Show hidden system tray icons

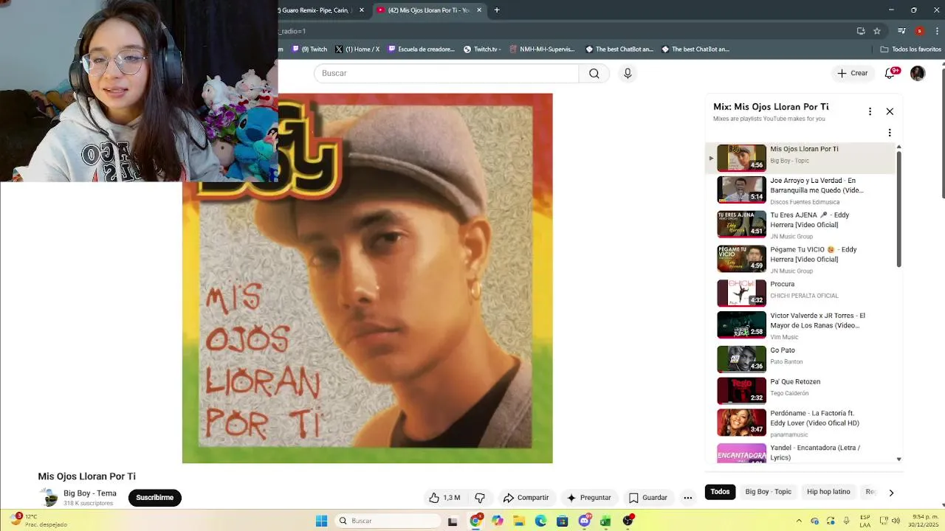tap(798, 521)
